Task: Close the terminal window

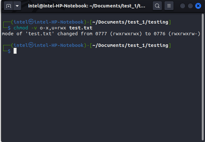Action: tap(198, 6)
